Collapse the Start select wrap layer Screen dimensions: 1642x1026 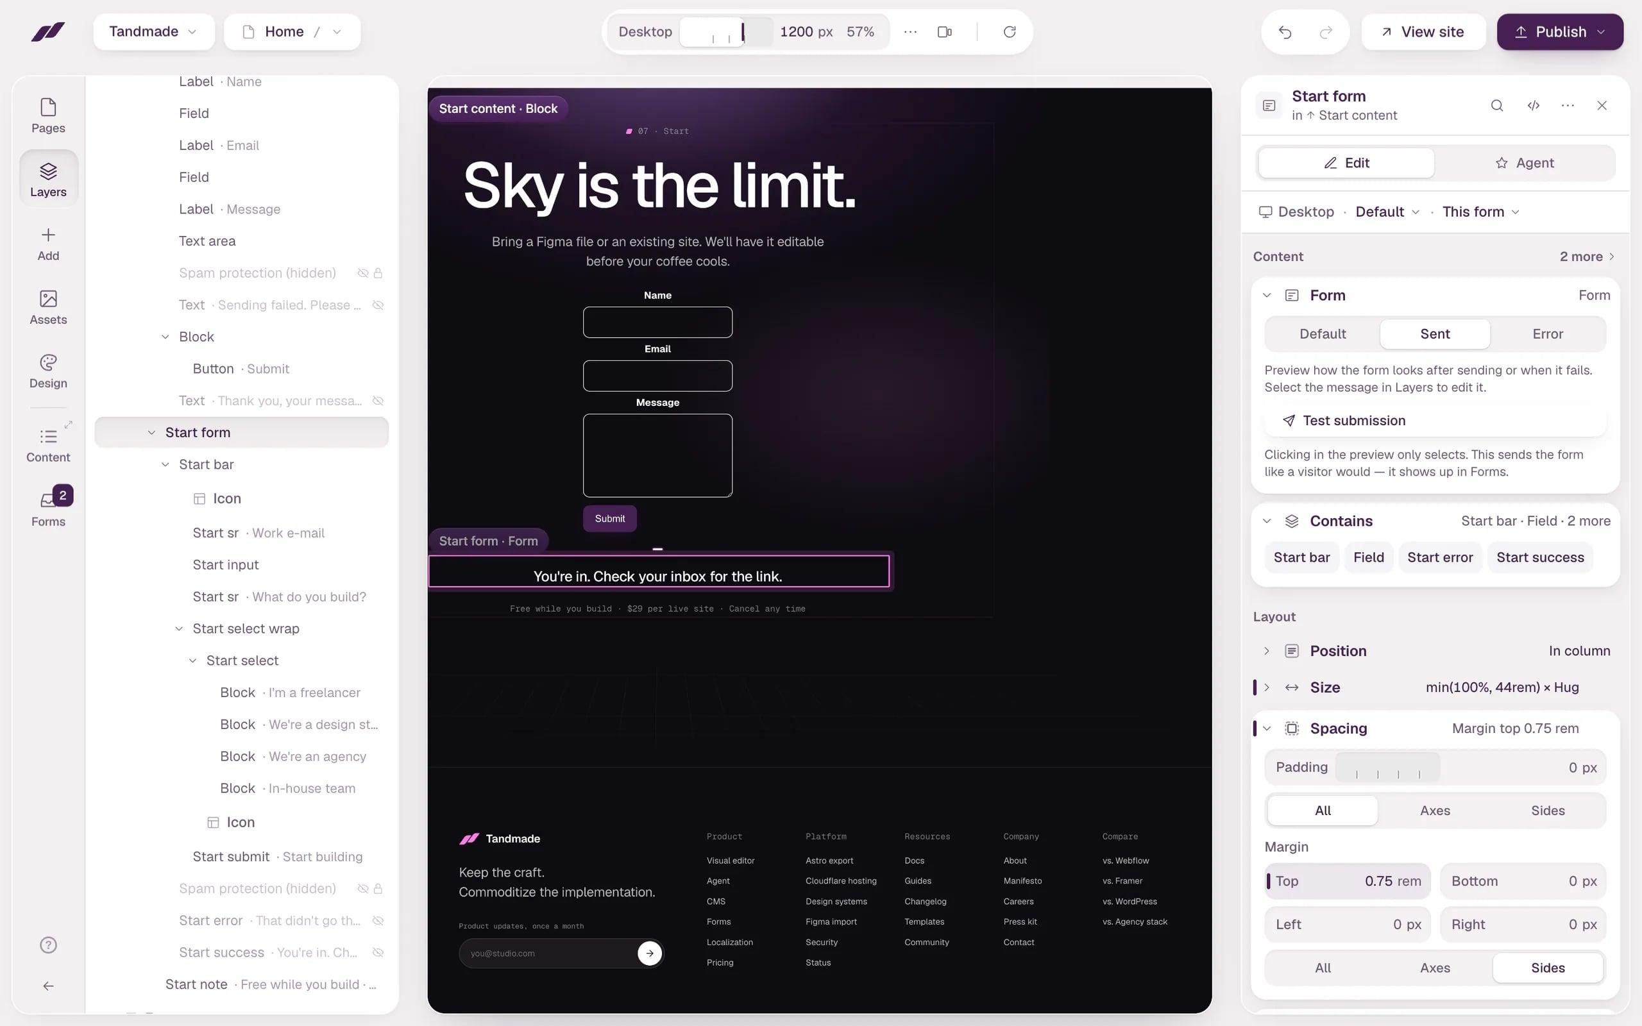(178, 629)
